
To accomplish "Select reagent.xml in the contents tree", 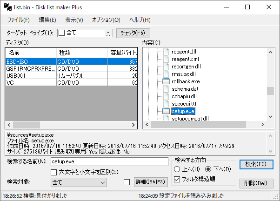I will point(185,59).
